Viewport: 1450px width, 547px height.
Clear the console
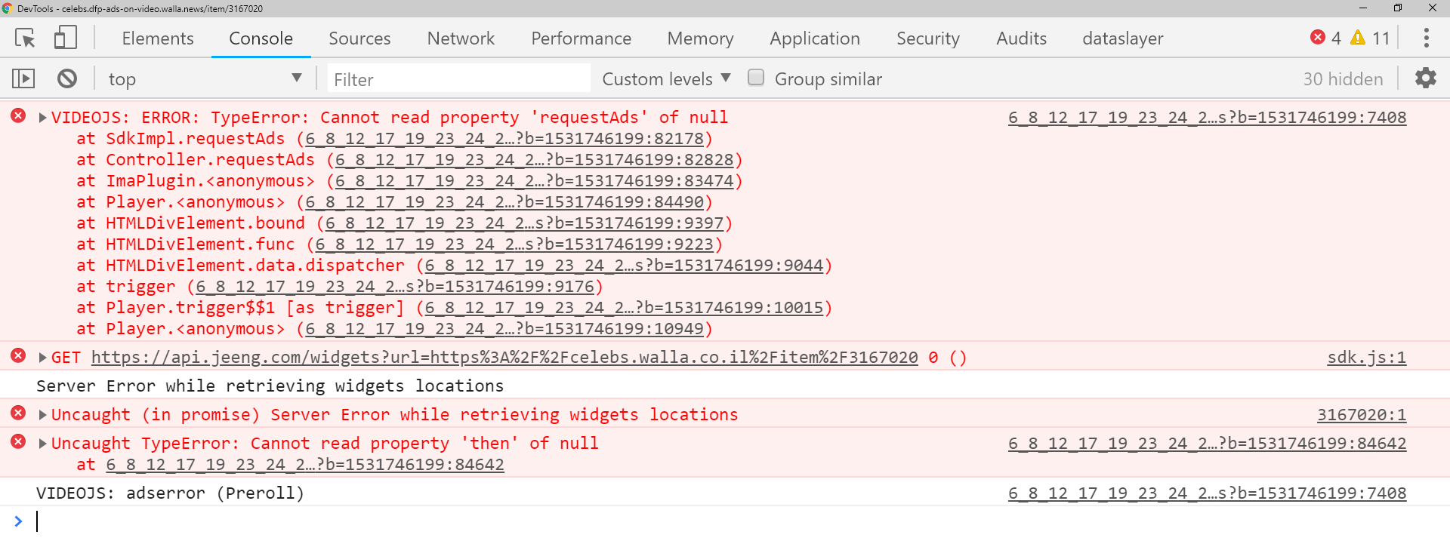pyautogui.click(x=68, y=78)
